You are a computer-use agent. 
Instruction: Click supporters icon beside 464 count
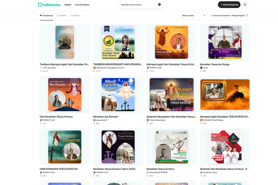201,124
